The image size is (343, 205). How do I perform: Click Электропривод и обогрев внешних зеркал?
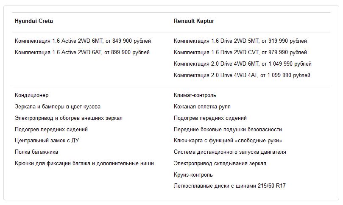69,118
